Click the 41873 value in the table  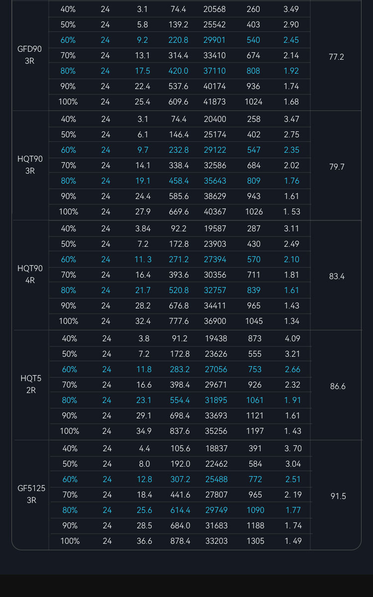(214, 101)
